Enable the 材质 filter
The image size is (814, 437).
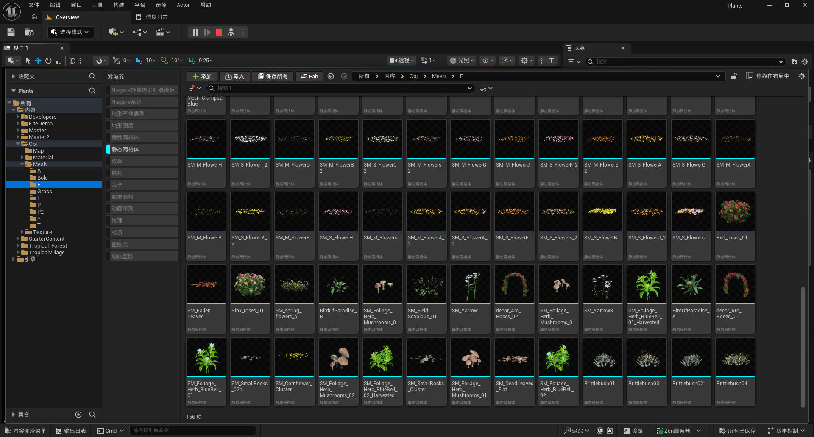[142, 232]
